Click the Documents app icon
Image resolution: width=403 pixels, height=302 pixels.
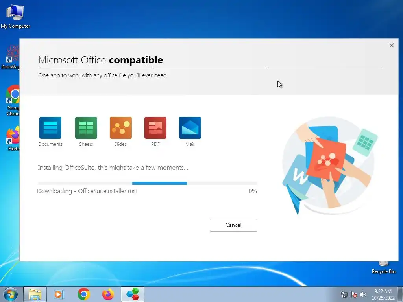[x=50, y=128]
